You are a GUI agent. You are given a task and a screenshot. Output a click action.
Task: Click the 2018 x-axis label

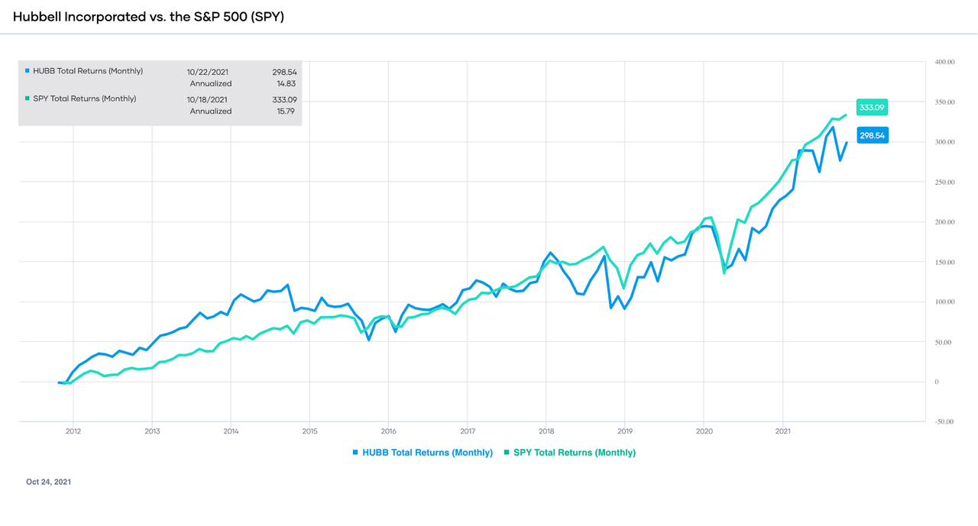[546, 431]
